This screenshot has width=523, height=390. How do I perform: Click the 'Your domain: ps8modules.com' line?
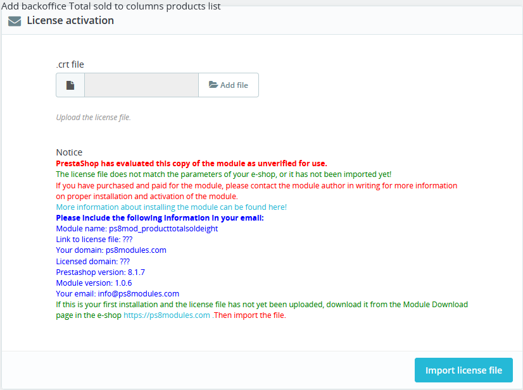pyautogui.click(x=111, y=250)
